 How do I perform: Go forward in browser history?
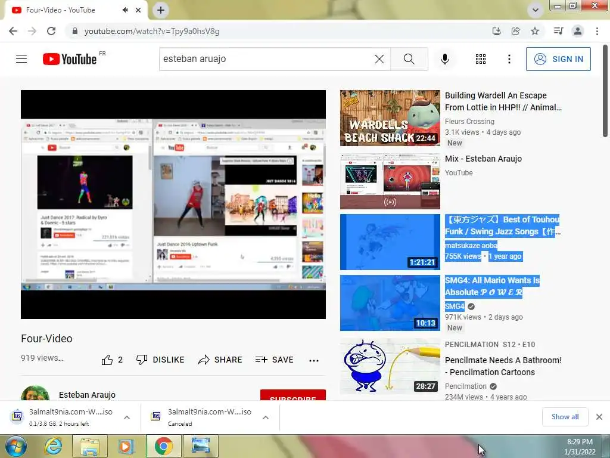tap(32, 31)
